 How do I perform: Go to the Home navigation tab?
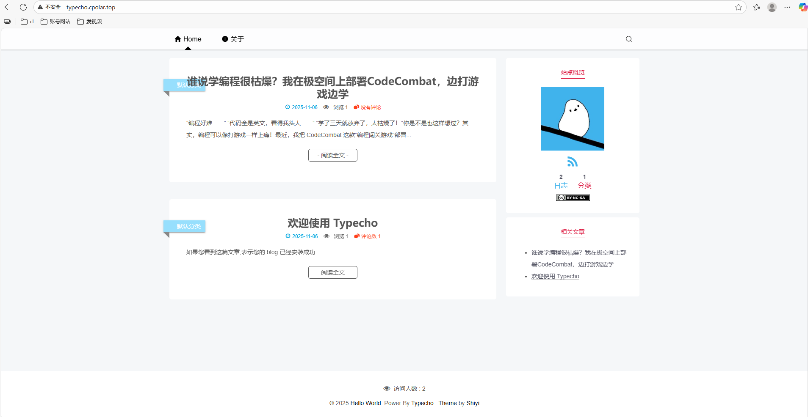(188, 39)
